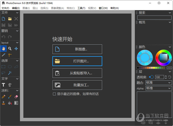This screenshot has width=173, height=126.
Task: Select the hand pan tool
Action: click(3, 49)
